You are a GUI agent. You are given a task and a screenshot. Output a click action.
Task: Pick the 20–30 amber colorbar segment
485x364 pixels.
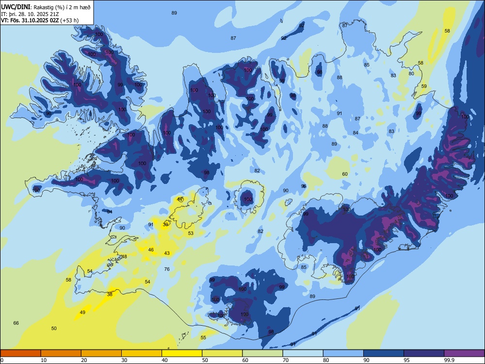[x=101, y=353]
